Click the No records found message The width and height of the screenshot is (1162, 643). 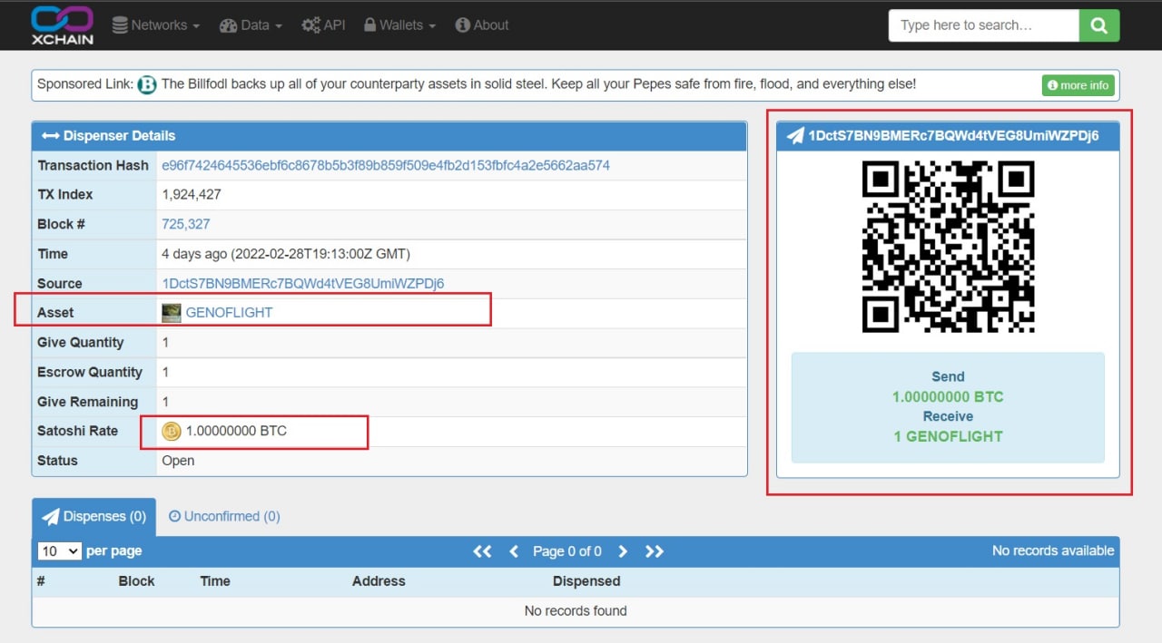click(576, 611)
